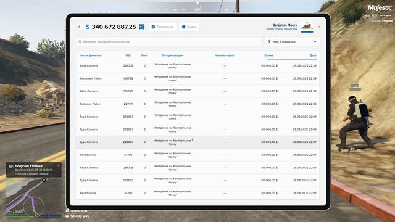Close the tablet window with the X
The image size is (395, 222).
click(318, 27)
